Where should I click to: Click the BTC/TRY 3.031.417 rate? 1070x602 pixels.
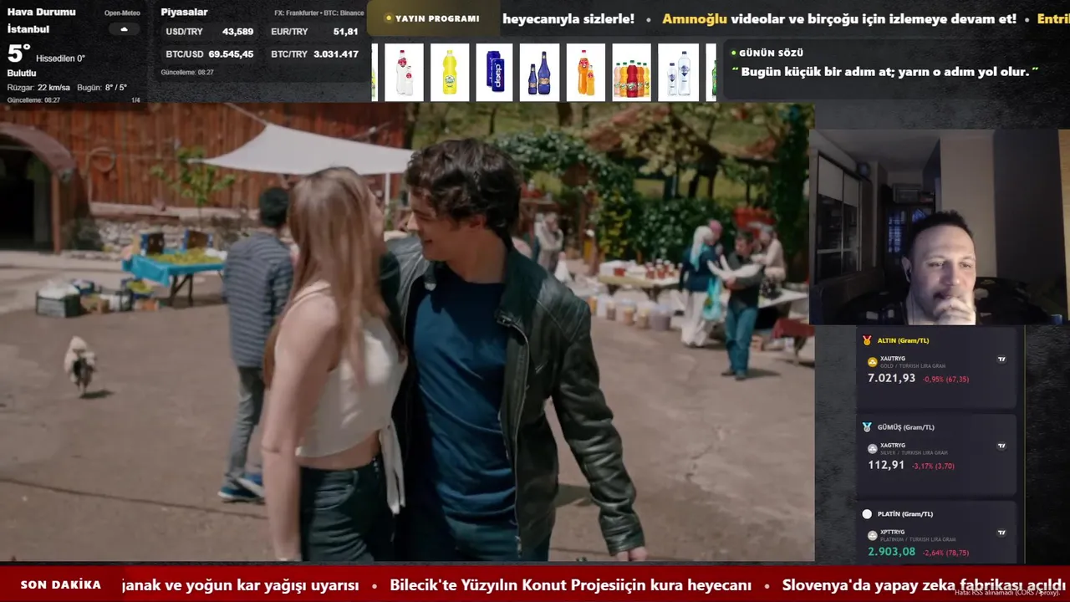[x=314, y=54]
